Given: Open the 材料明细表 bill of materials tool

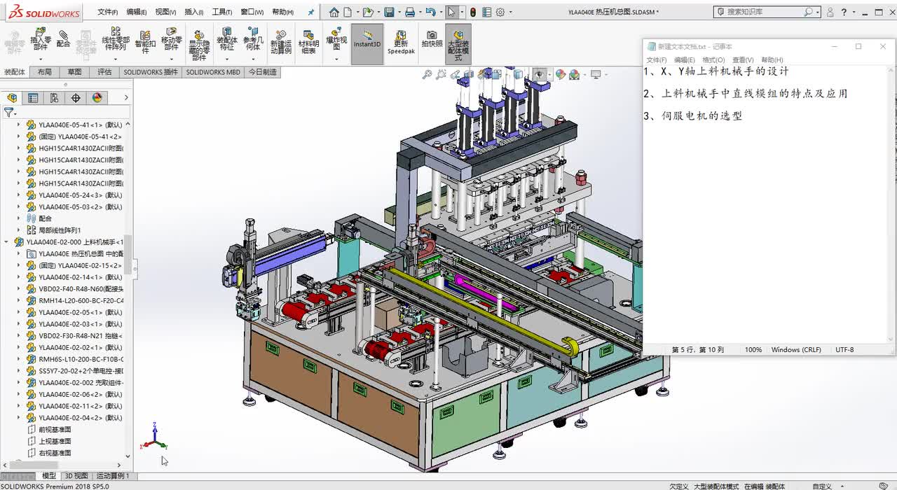Looking at the screenshot, I should (x=308, y=42).
